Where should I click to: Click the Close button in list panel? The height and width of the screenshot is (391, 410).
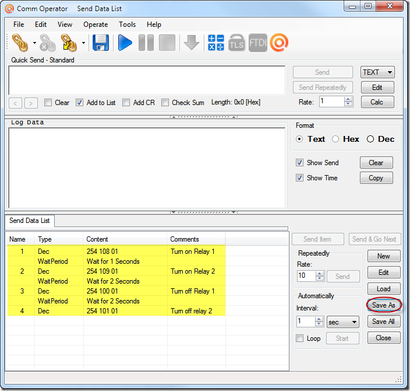coord(384,338)
